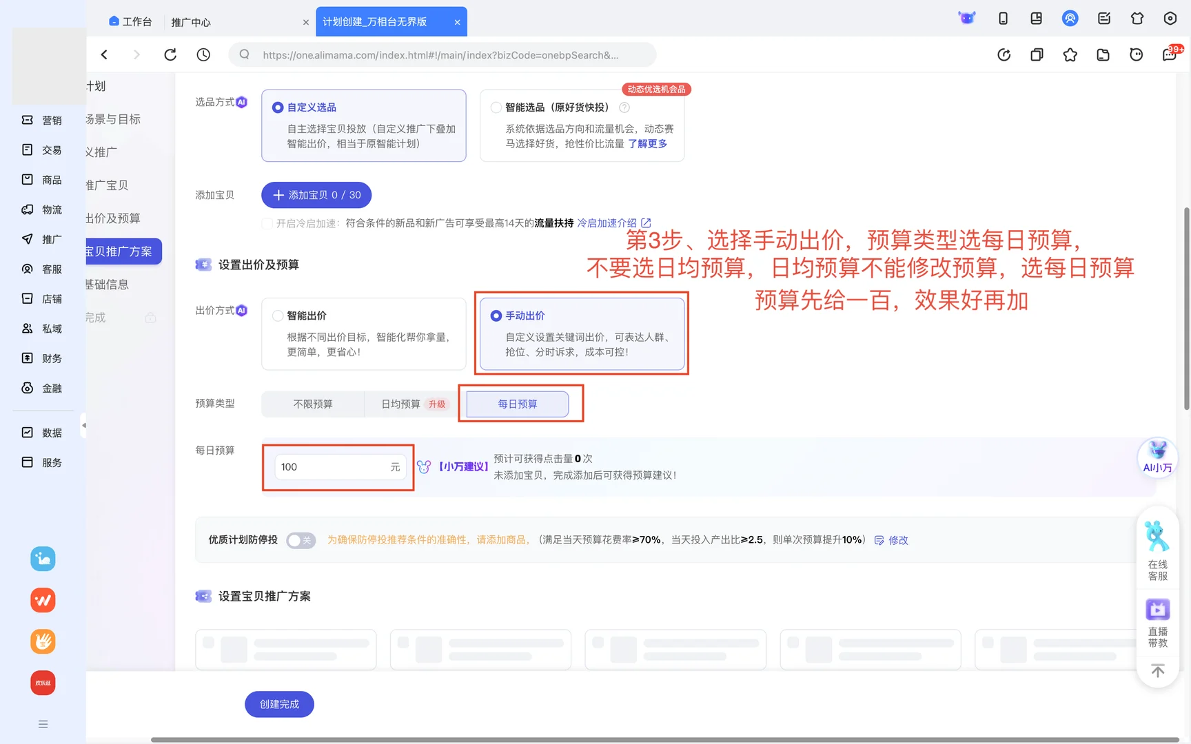This screenshot has height=744, width=1191.
Task: Collapse the left navigation panel chevron
Action: (x=84, y=426)
